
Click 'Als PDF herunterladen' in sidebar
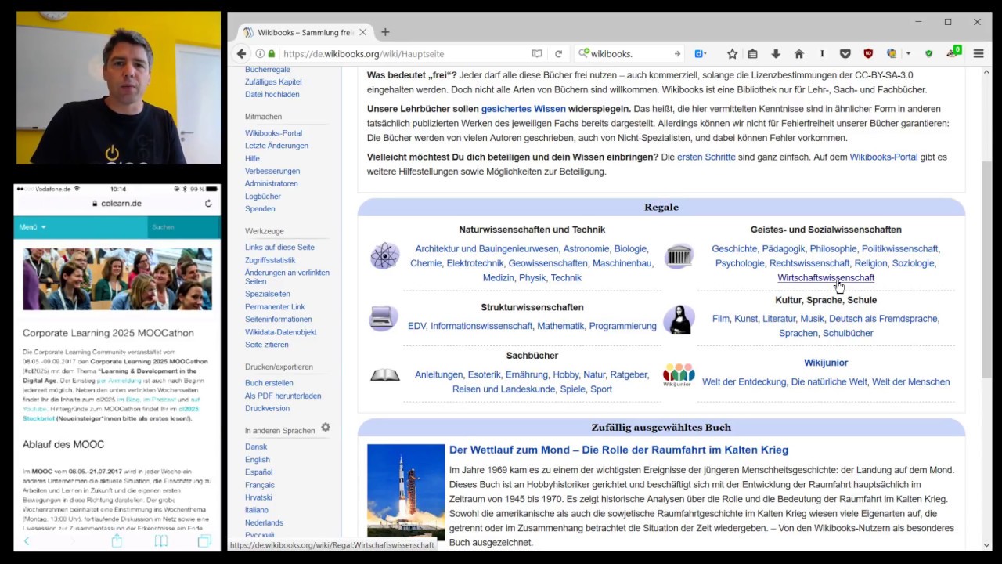[283, 396]
